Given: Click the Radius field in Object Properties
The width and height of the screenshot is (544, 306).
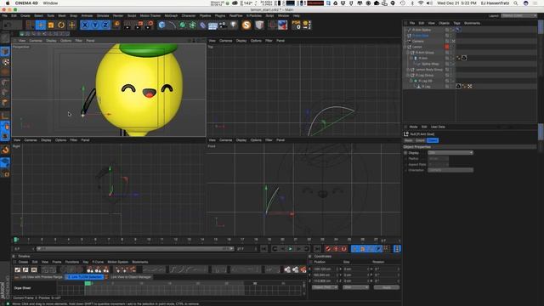Looking at the screenshot, I should click(439, 159).
